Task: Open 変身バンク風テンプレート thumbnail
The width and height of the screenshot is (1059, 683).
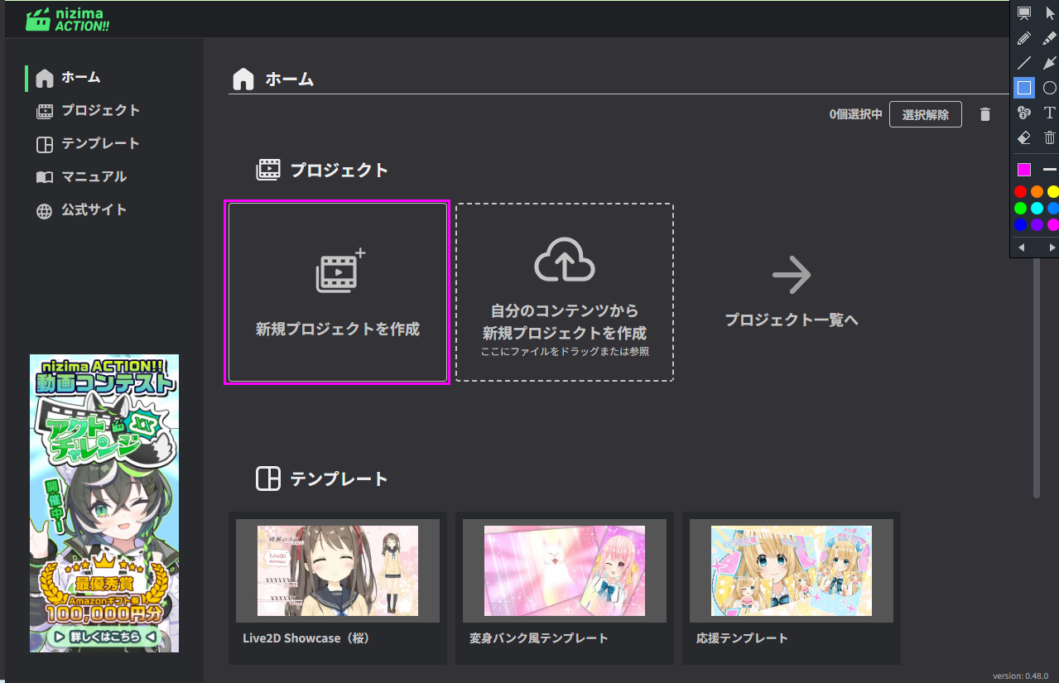Action: [564, 570]
